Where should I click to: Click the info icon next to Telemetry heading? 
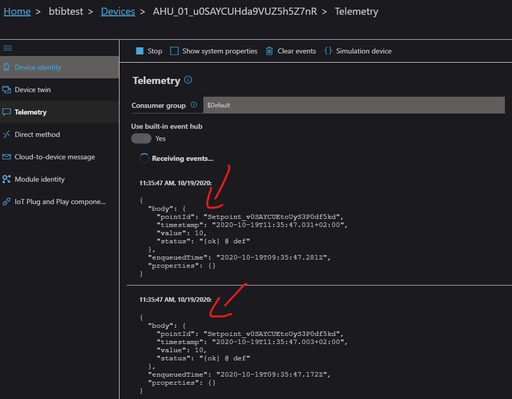click(x=188, y=80)
